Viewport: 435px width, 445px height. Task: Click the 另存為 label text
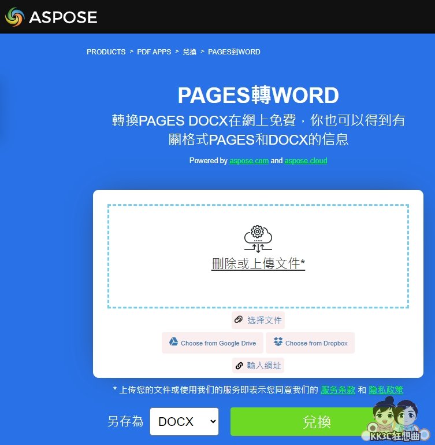point(125,421)
